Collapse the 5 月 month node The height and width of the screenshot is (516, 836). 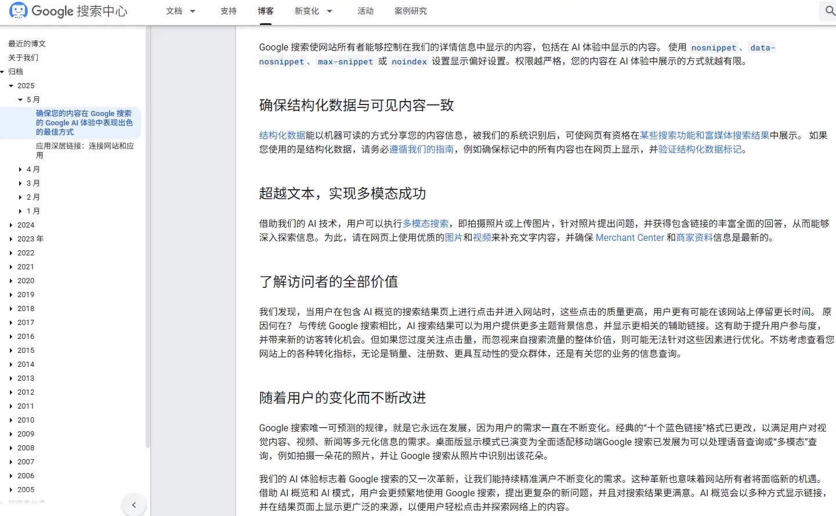point(20,99)
